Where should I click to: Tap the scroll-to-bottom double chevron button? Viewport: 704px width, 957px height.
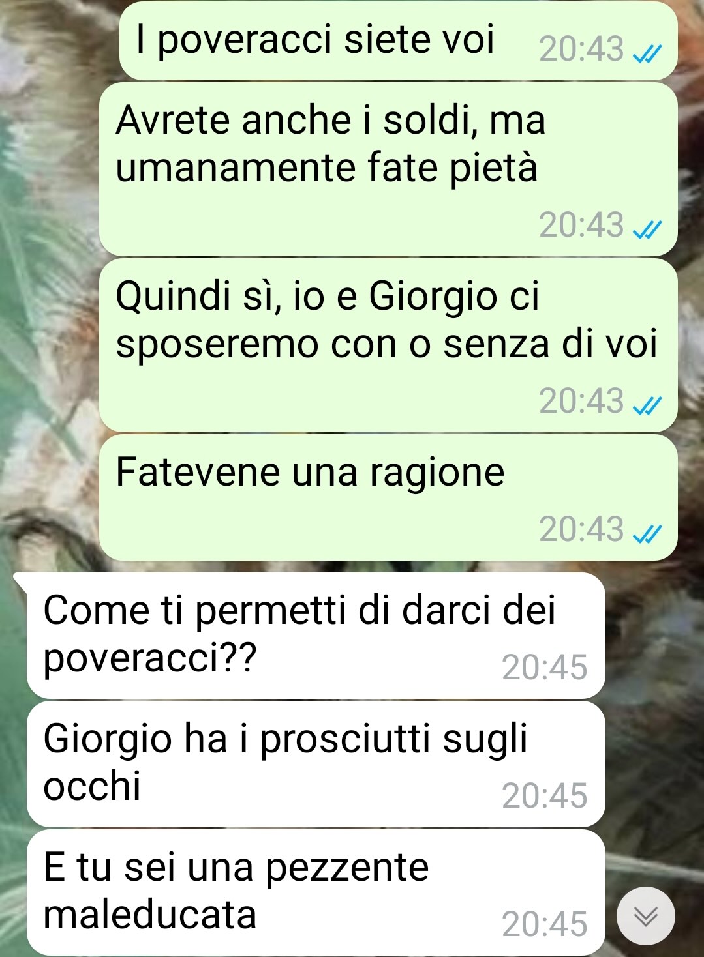click(x=645, y=916)
